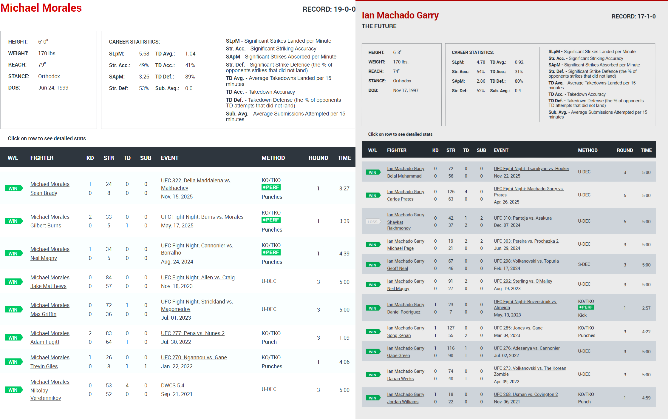Open UFC 285: Jones vs. Gane event
The height and width of the screenshot is (419, 668).
point(518,328)
